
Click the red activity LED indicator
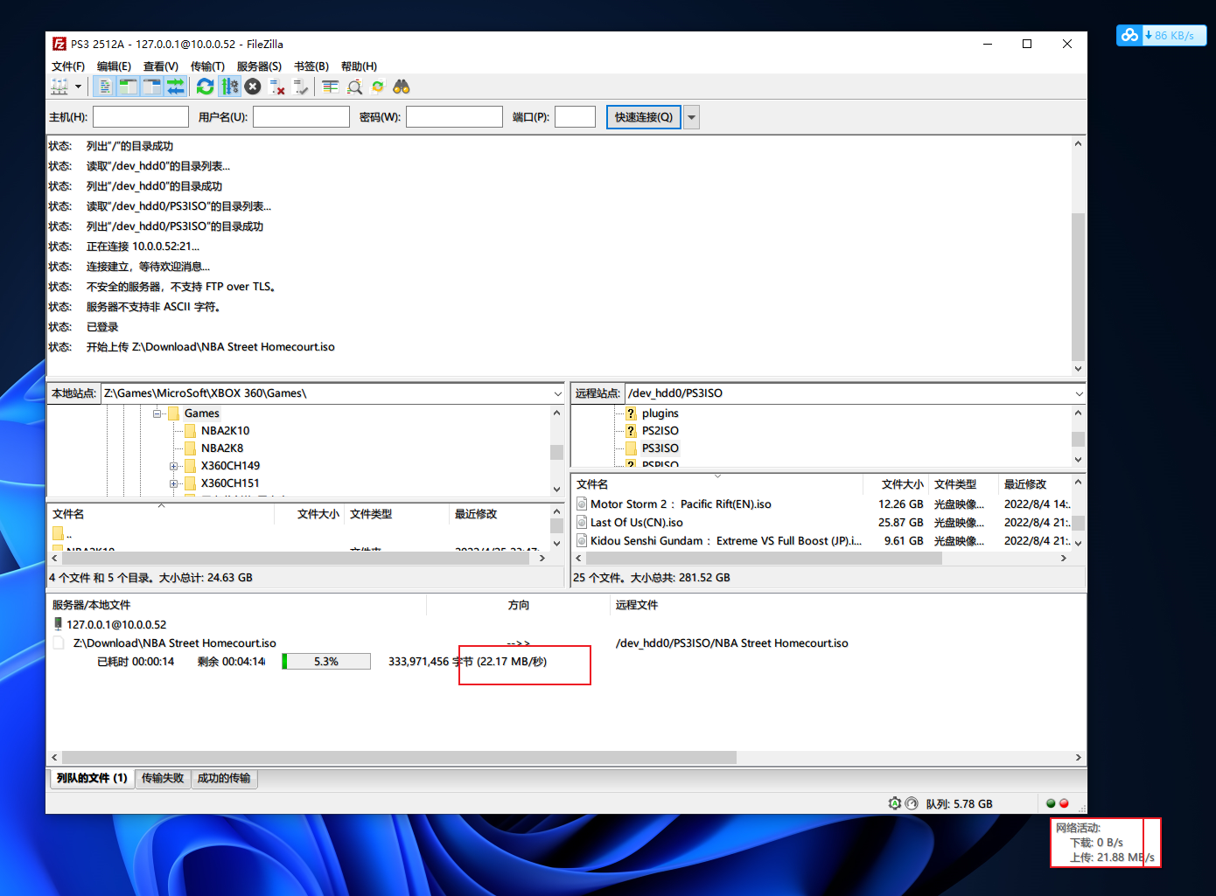tap(1064, 803)
